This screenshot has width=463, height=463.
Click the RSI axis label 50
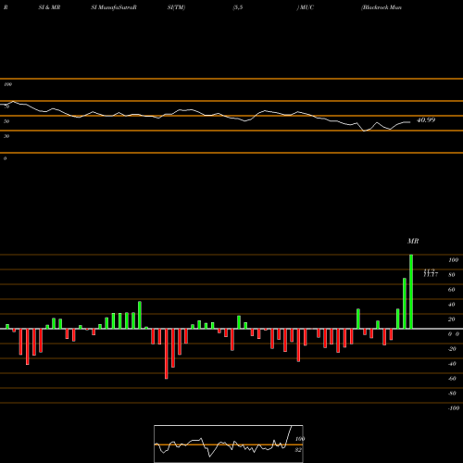pyautogui.click(x=6, y=121)
